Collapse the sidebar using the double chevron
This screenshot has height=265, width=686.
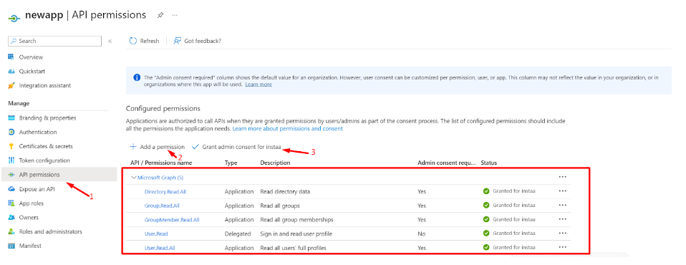(110, 41)
